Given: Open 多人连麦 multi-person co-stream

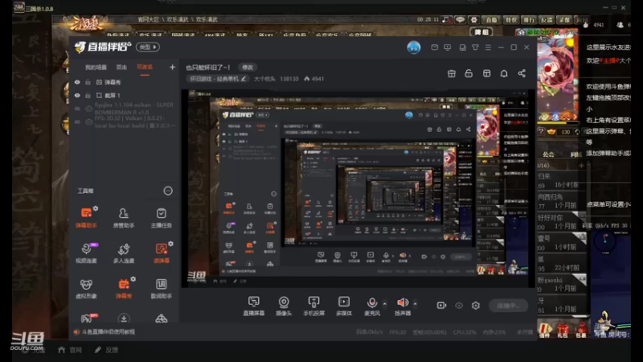Looking at the screenshot, I should 124,253.
